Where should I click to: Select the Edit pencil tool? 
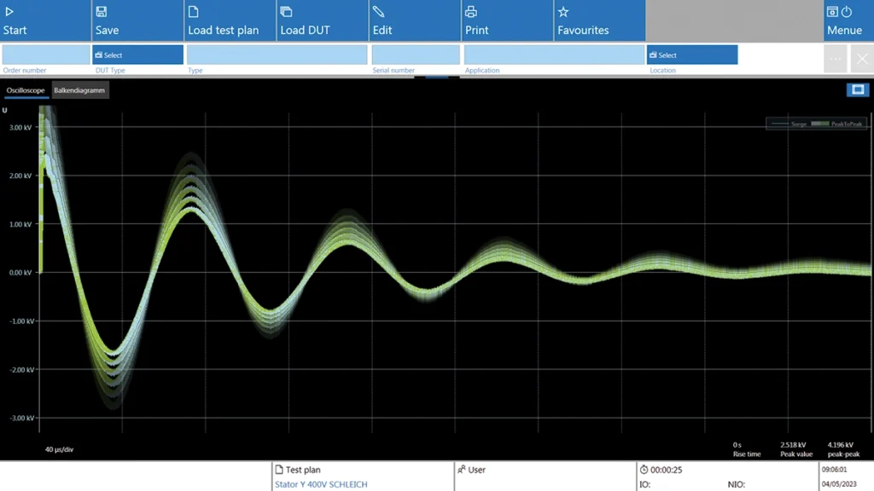click(379, 12)
